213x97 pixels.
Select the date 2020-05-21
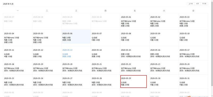click(x=97, y=64)
